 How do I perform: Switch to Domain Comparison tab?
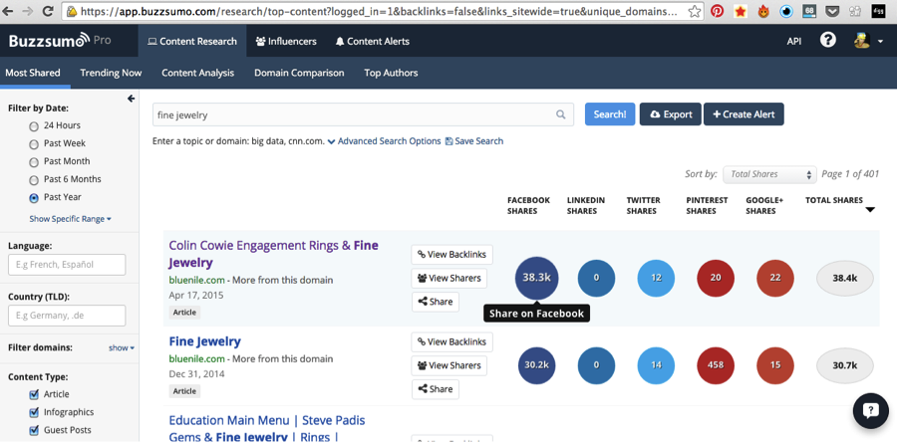coord(299,73)
